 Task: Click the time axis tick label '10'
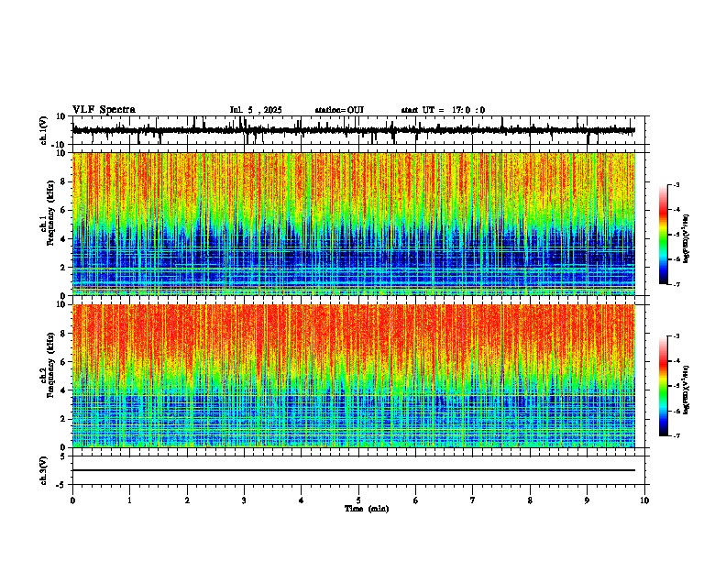coord(644,500)
